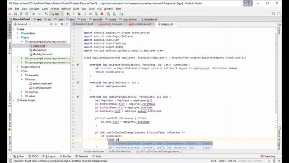
Task: Switch to lo_employee.xml editor tab
Action: pos(141,24)
